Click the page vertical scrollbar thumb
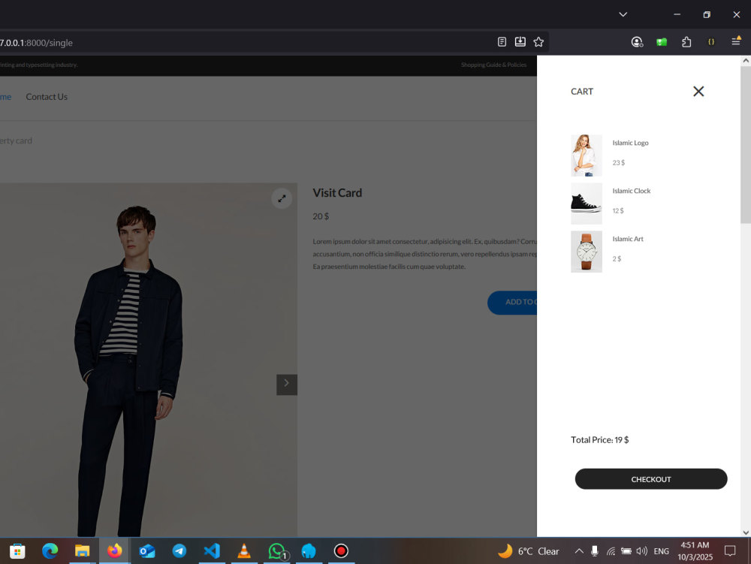The image size is (751, 564). coord(745,145)
